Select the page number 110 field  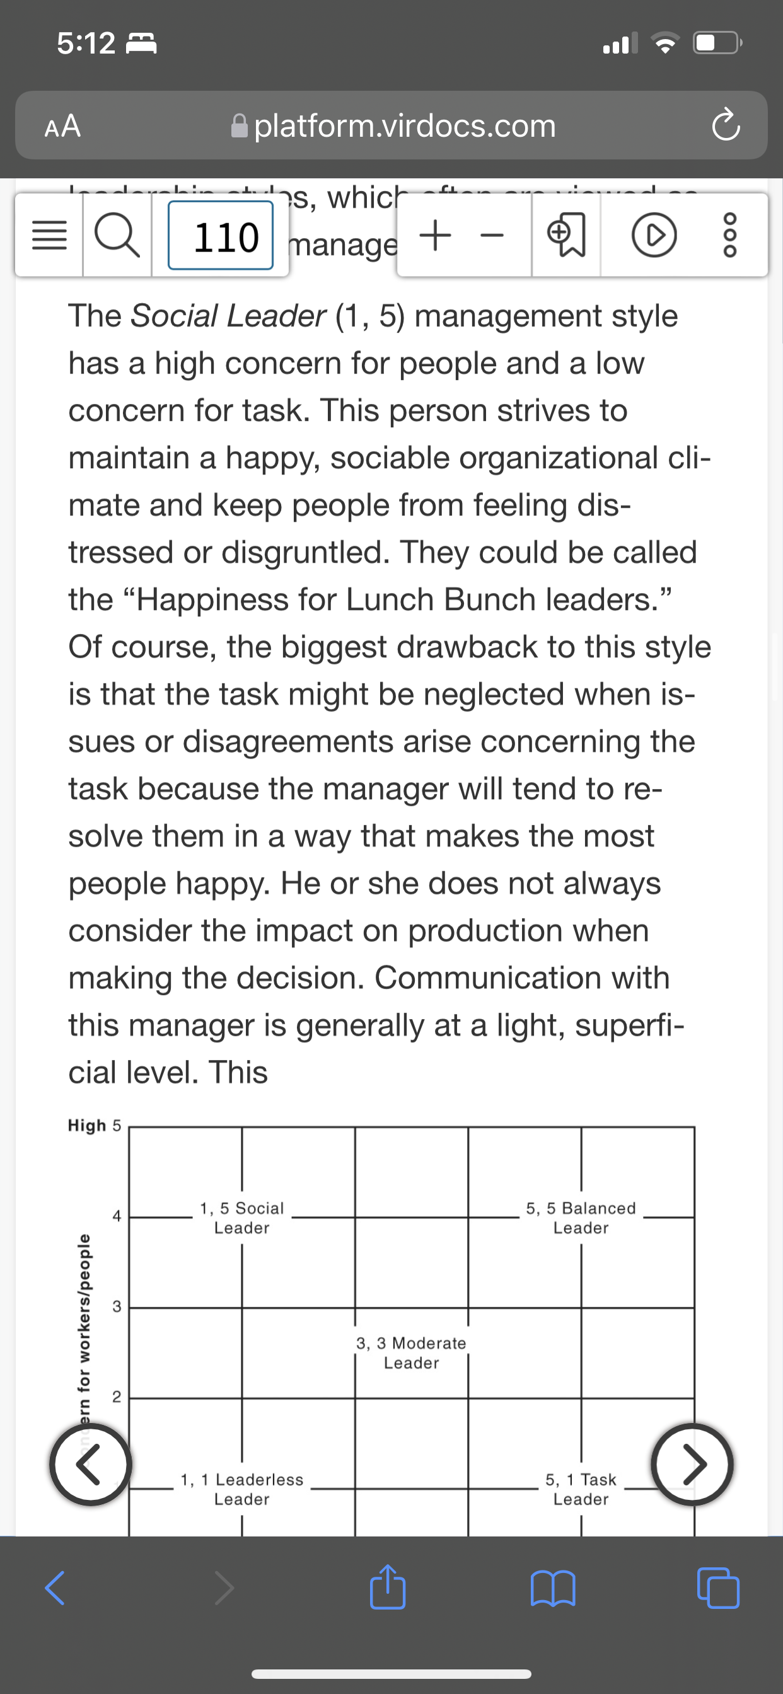[221, 236]
